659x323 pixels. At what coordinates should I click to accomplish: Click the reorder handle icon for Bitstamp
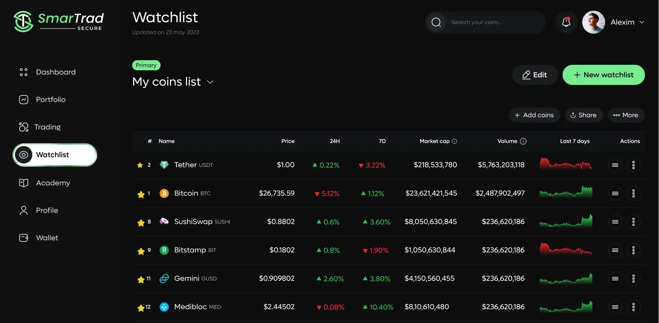point(615,250)
